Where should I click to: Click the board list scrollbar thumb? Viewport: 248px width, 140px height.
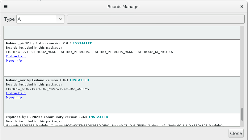pyautogui.click(x=242, y=114)
